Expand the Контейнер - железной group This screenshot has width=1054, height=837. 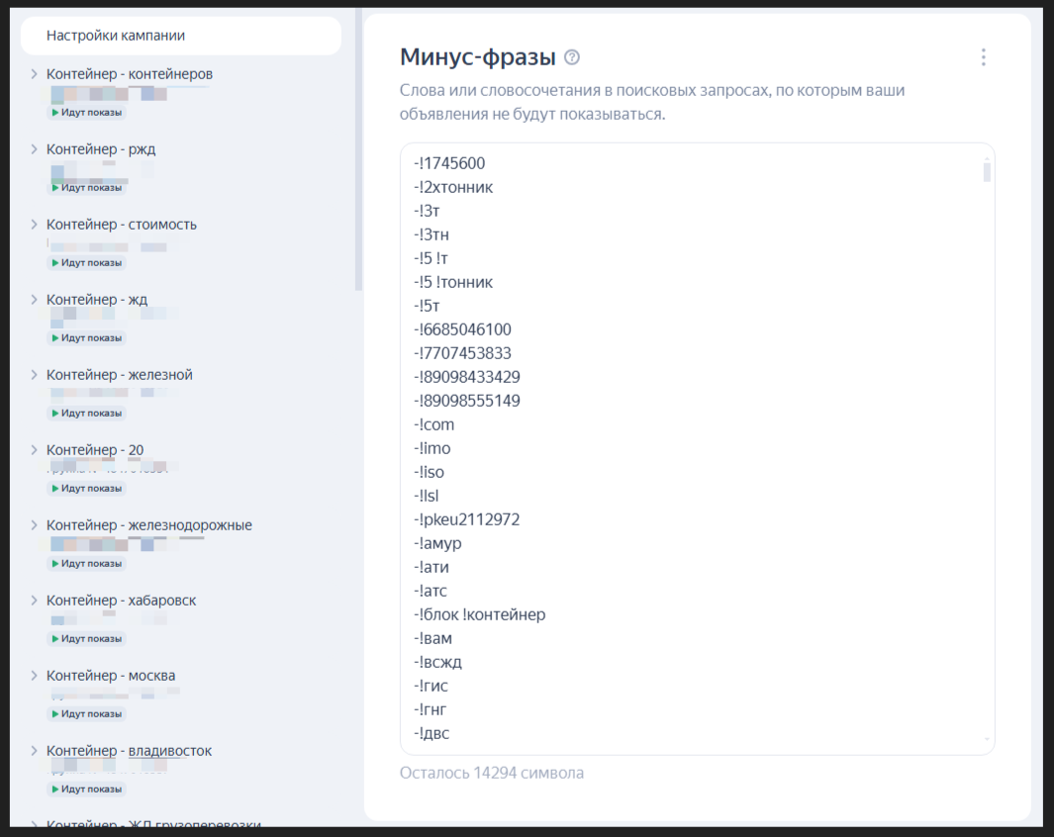pyautogui.click(x=34, y=375)
